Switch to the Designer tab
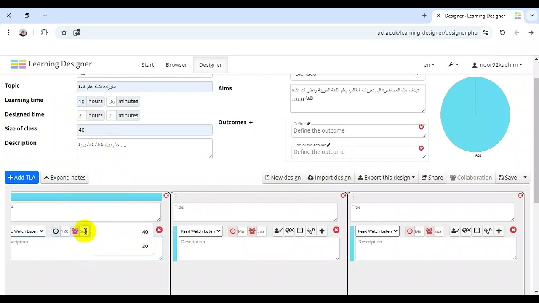The width and height of the screenshot is (539, 303). point(211,65)
